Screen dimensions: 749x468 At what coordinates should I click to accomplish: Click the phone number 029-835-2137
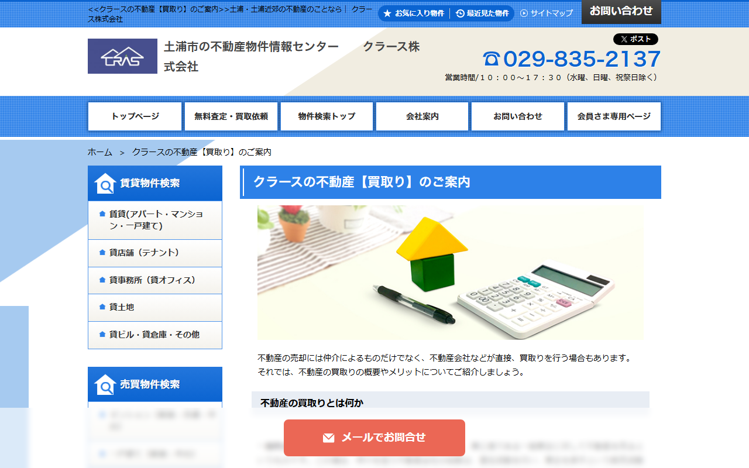[582, 59]
